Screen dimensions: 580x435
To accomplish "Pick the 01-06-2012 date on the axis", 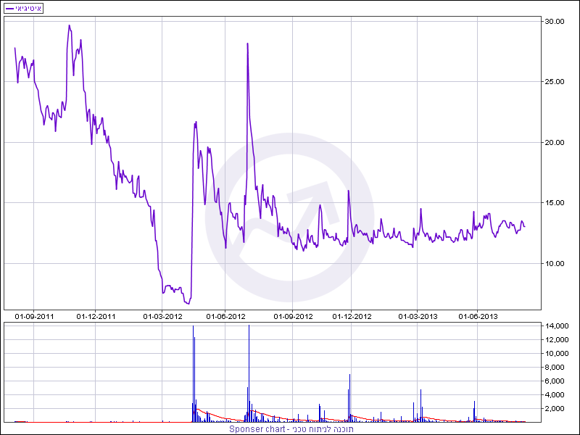I will (226, 316).
